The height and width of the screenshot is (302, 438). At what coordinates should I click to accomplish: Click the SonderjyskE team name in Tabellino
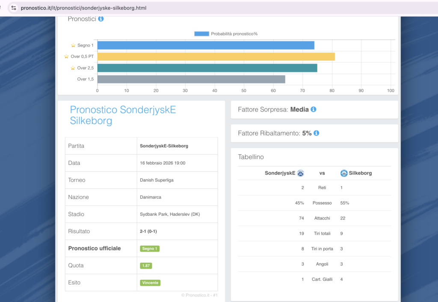[x=280, y=173]
